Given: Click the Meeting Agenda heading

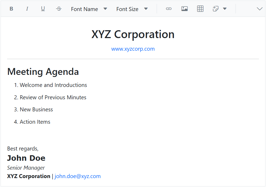Looking at the screenshot, I should pyautogui.click(x=43, y=71).
